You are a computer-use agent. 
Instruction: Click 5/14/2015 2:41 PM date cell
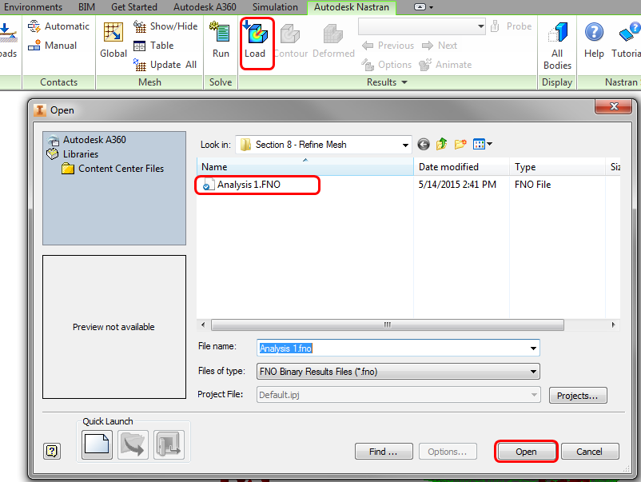pos(457,185)
